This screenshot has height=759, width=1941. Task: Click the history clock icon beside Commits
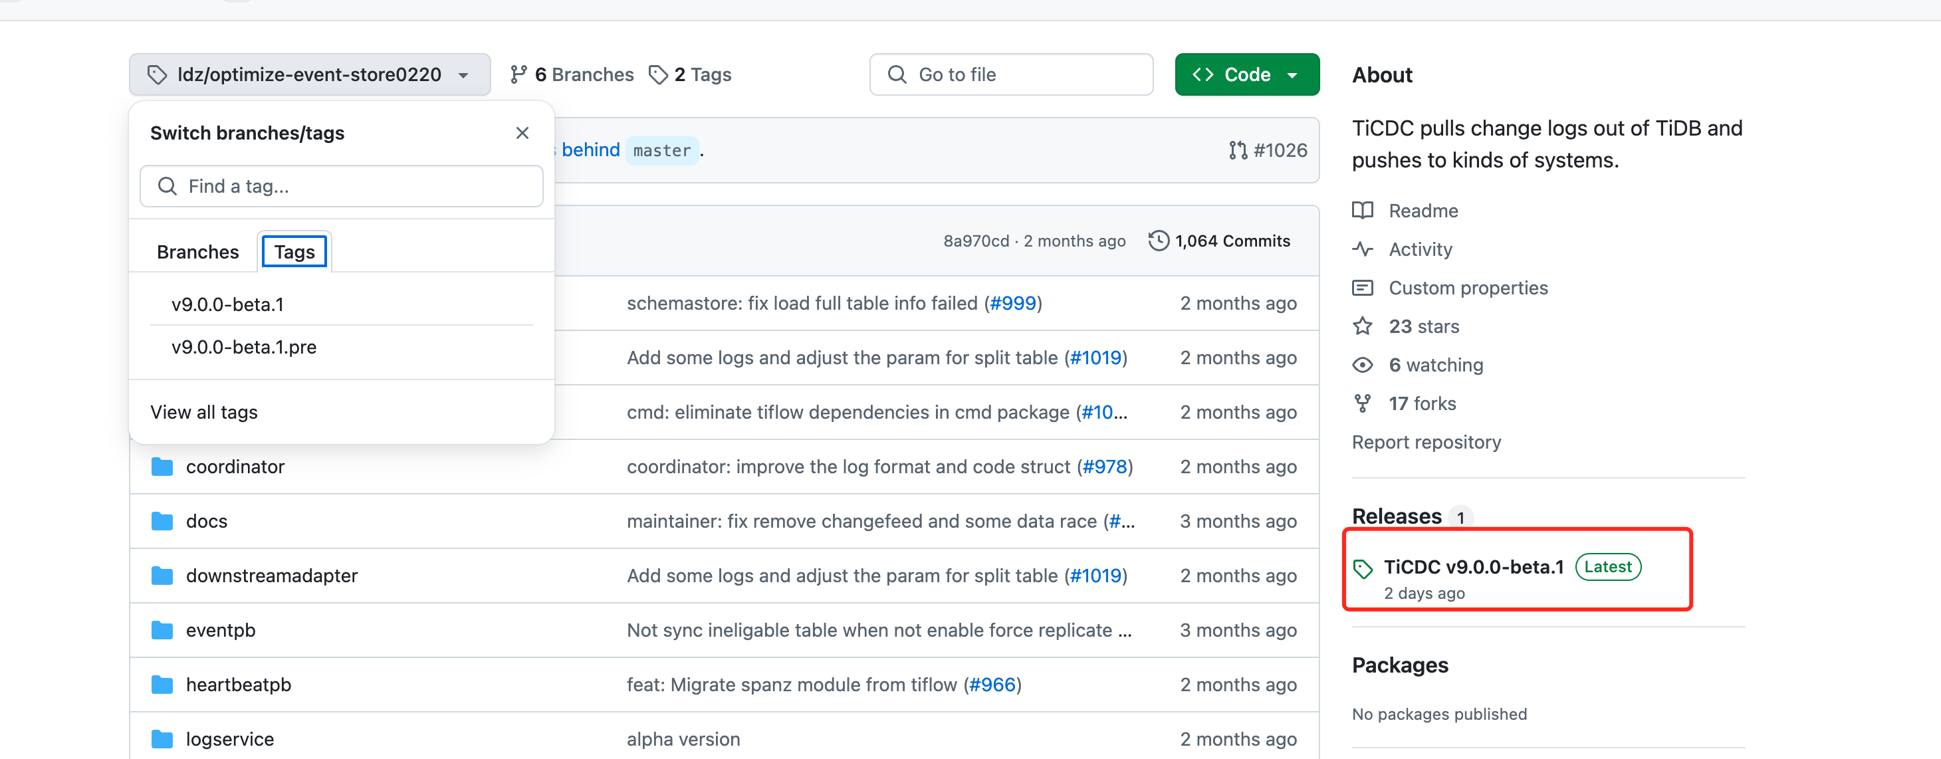(x=1159, y=241)
